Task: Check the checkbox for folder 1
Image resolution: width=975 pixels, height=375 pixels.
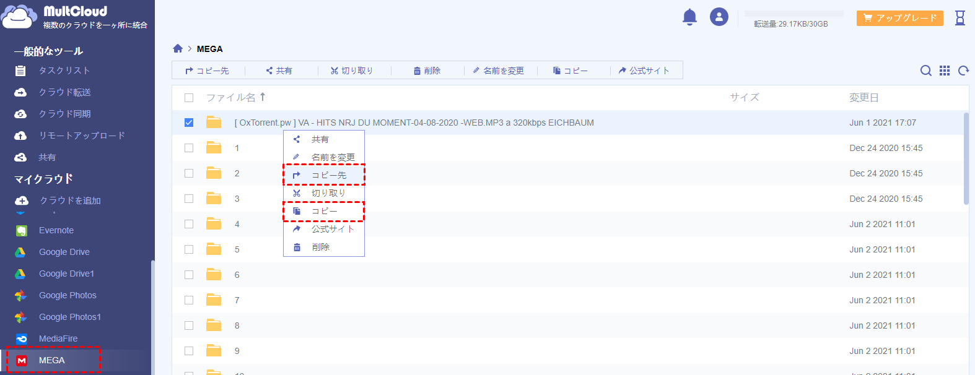Action: [189, 148]
